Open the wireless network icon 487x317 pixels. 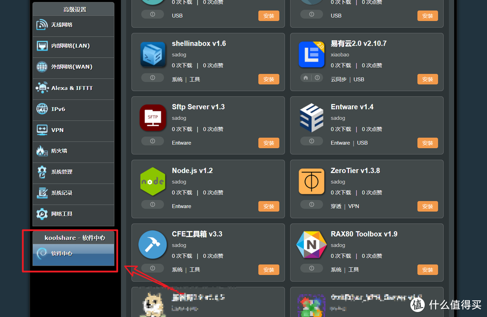42,25
